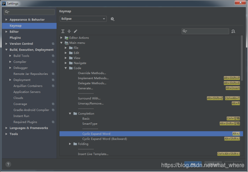Screen dimensions: 248x172
Task: Open the Application Servers settings page
Action: [27, 92]
